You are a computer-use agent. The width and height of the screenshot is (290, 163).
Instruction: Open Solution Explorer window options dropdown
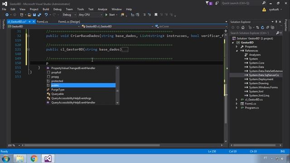272,22
